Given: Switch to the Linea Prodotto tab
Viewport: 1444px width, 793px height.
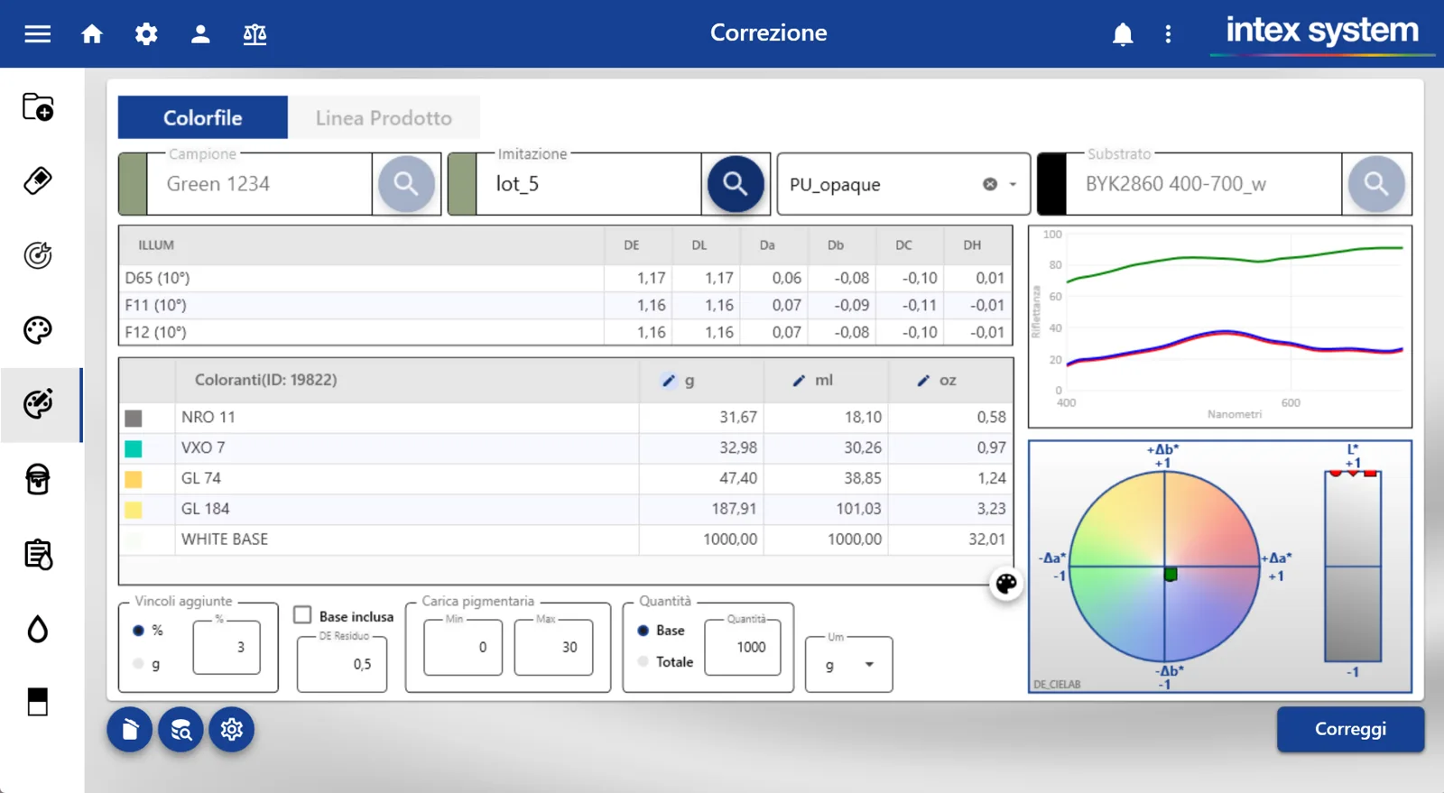Looking at the screenshot, I should click(x=384, y=117).
